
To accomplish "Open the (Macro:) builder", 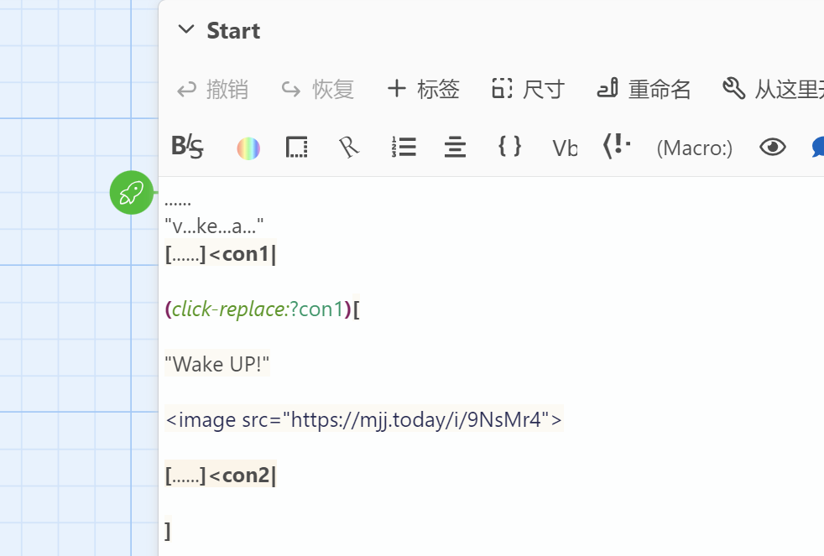I will click(x=694, y=148).
